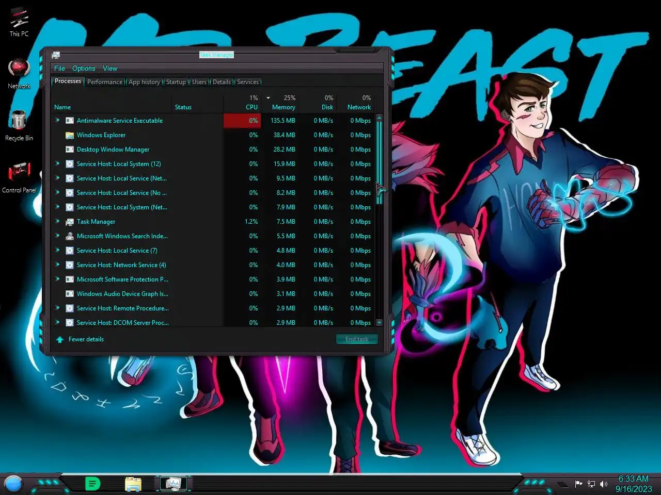Click the Microsoft Software Protection process icon
The height and width of the screenshot is (495, 661).
(x=70, y=279)
